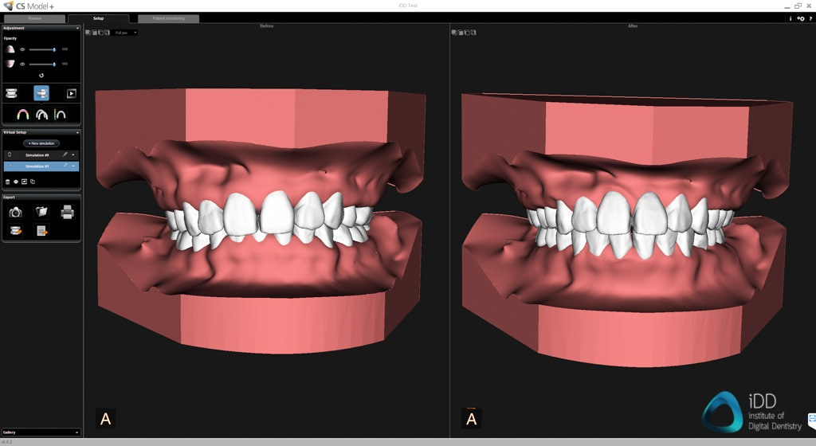Click the icon left of Simulation #1

(x=10, y=166)
